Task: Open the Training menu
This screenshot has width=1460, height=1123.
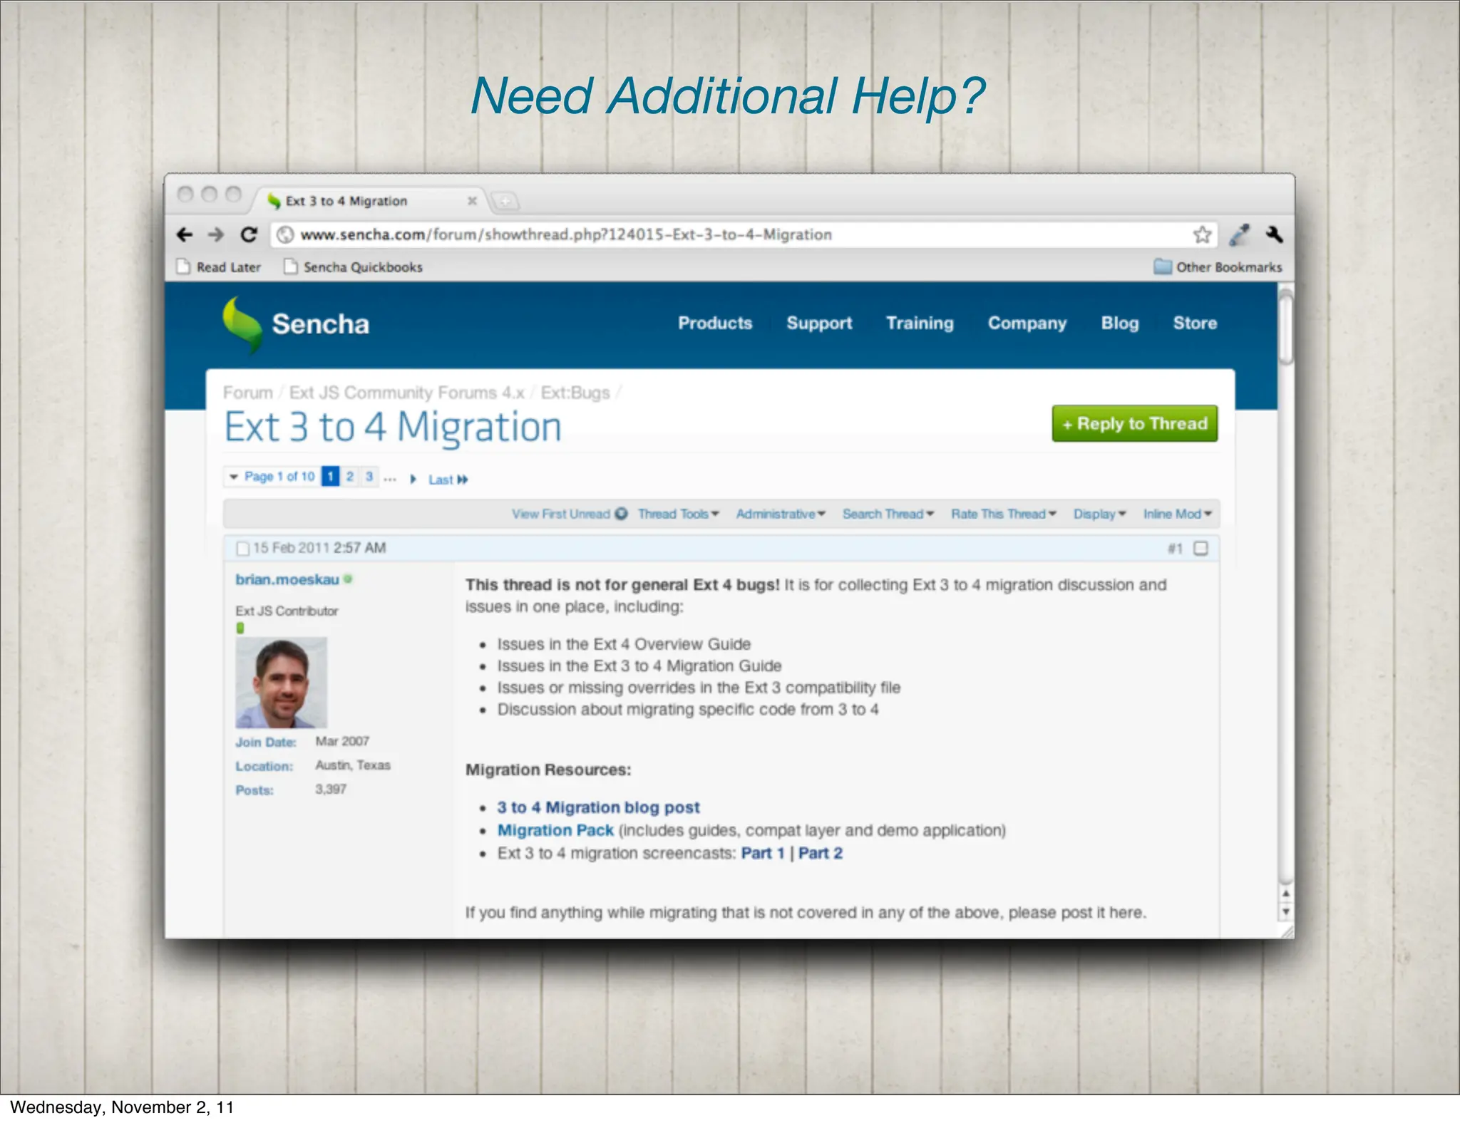Action: 920,324
